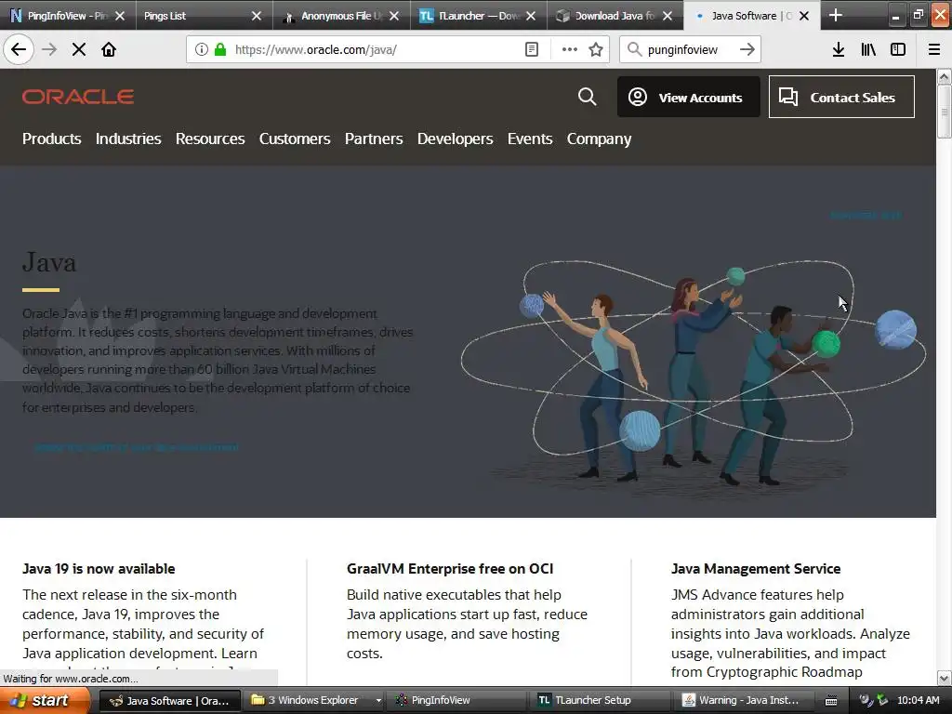The image size is (952, 714).
Task: Close the PingInfoView tab
Action: click(120, 16)
